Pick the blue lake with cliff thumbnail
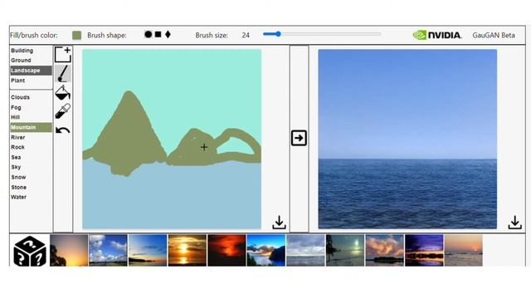 tap(266, 251)
